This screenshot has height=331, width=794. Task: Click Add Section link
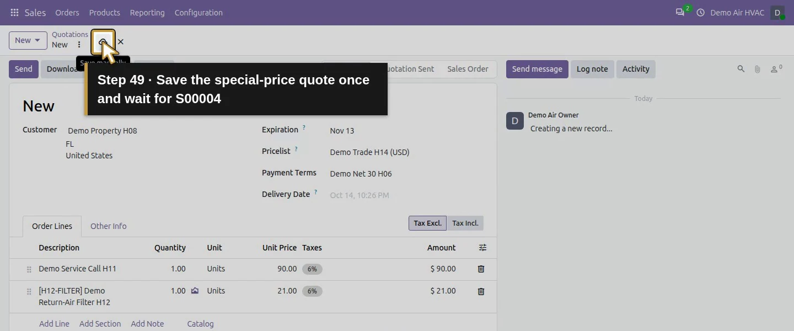(x=100, y=324)
